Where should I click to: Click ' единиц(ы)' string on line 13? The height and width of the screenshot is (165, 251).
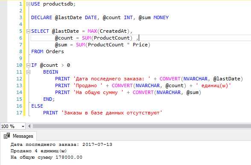[213, 85]
